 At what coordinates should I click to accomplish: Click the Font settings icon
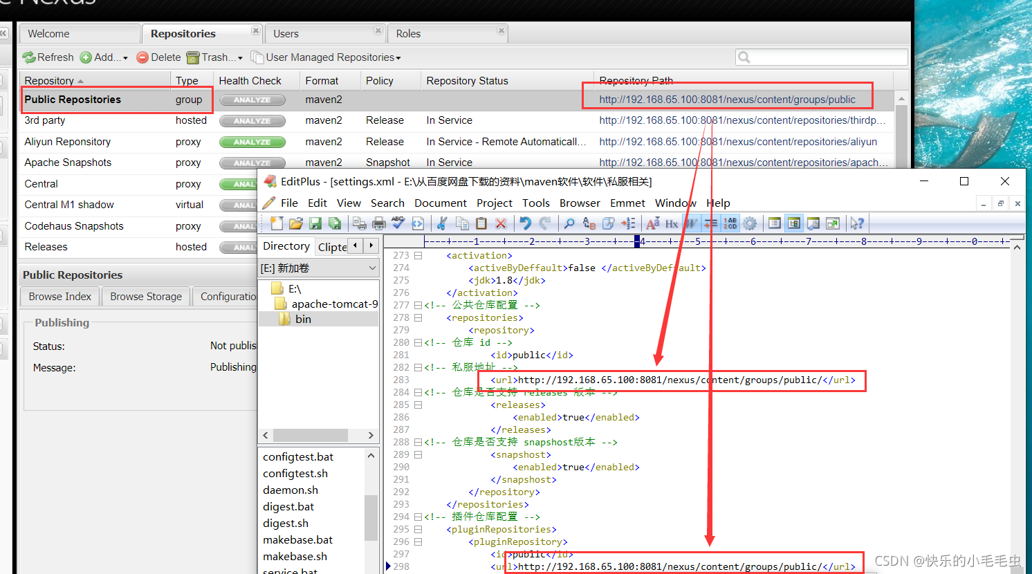(652, 223)
